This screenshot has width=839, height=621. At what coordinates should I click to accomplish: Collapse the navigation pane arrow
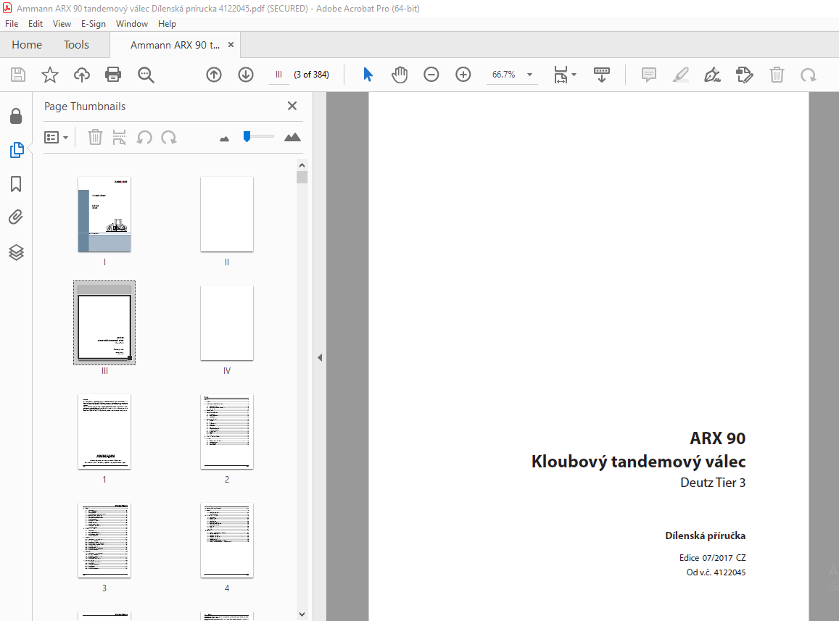tap(320, 357)
